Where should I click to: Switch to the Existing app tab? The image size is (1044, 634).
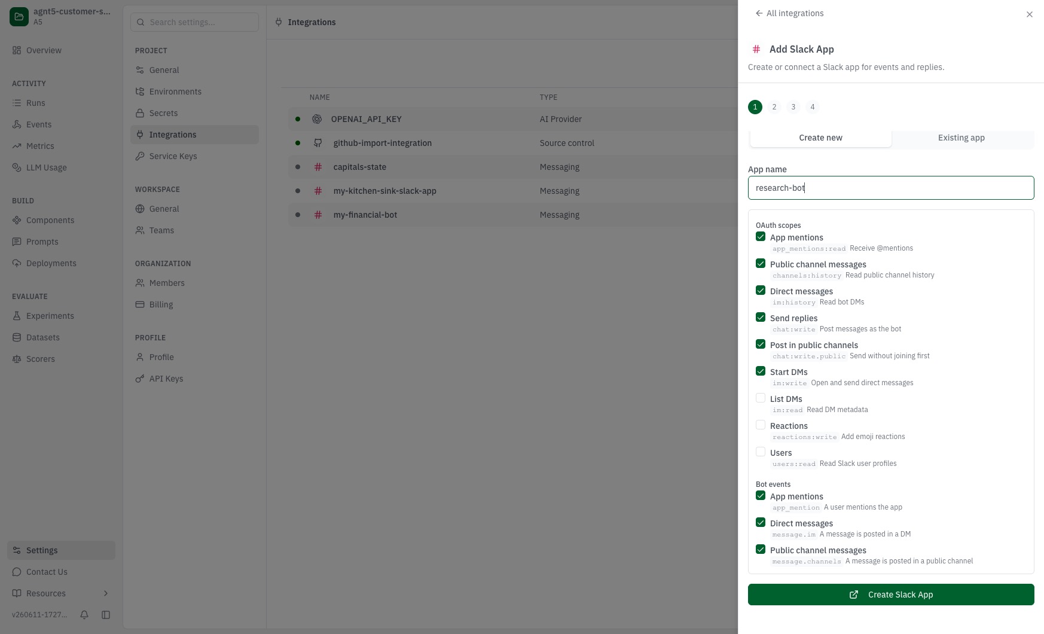(961, 138)
